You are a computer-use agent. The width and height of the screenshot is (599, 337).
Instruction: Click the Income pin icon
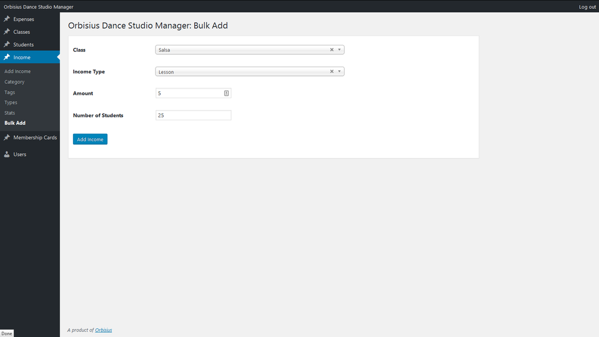point(7,57)
